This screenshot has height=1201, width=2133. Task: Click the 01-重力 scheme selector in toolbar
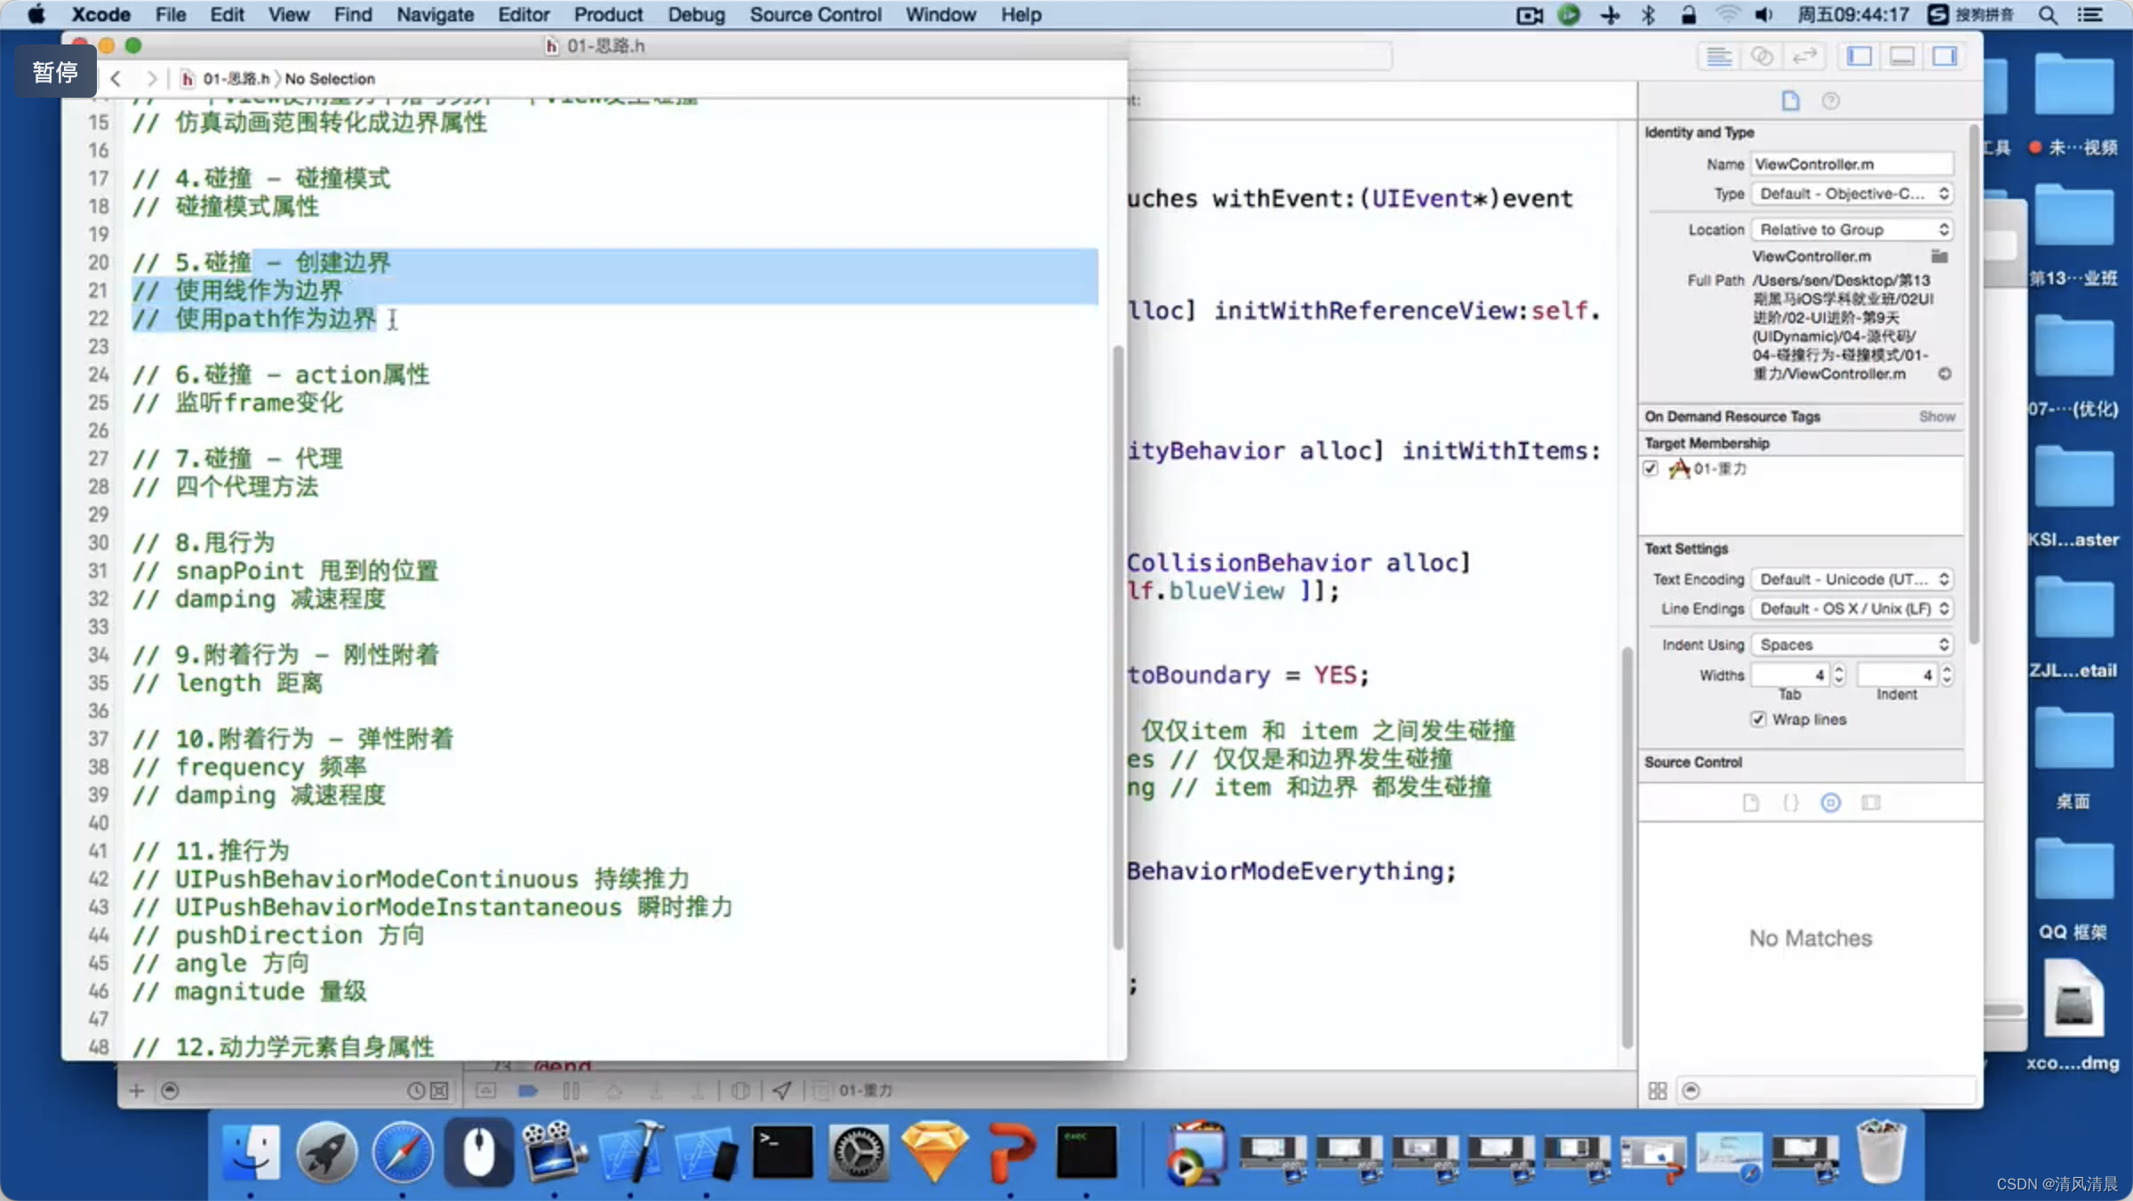click(865, 1090)
